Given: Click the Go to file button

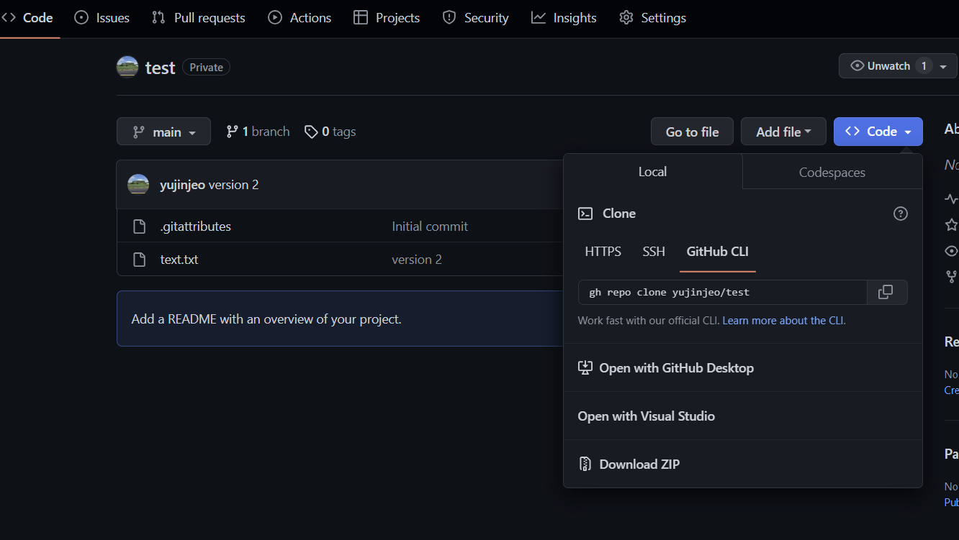Looking at the screenshot, I should (692, 132).
